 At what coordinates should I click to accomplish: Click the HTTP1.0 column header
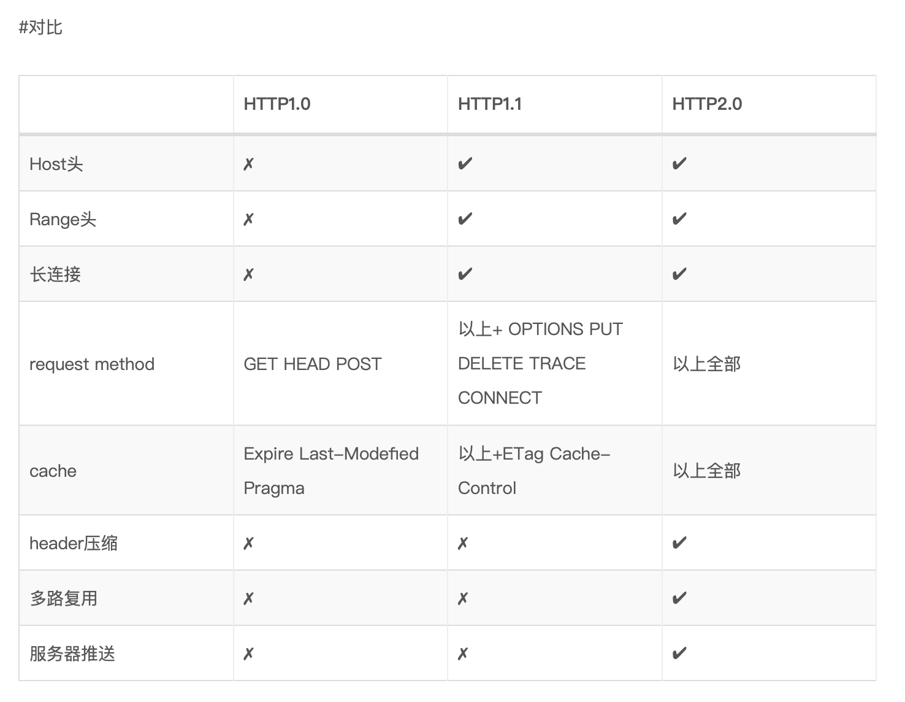(x=277, y=104)
